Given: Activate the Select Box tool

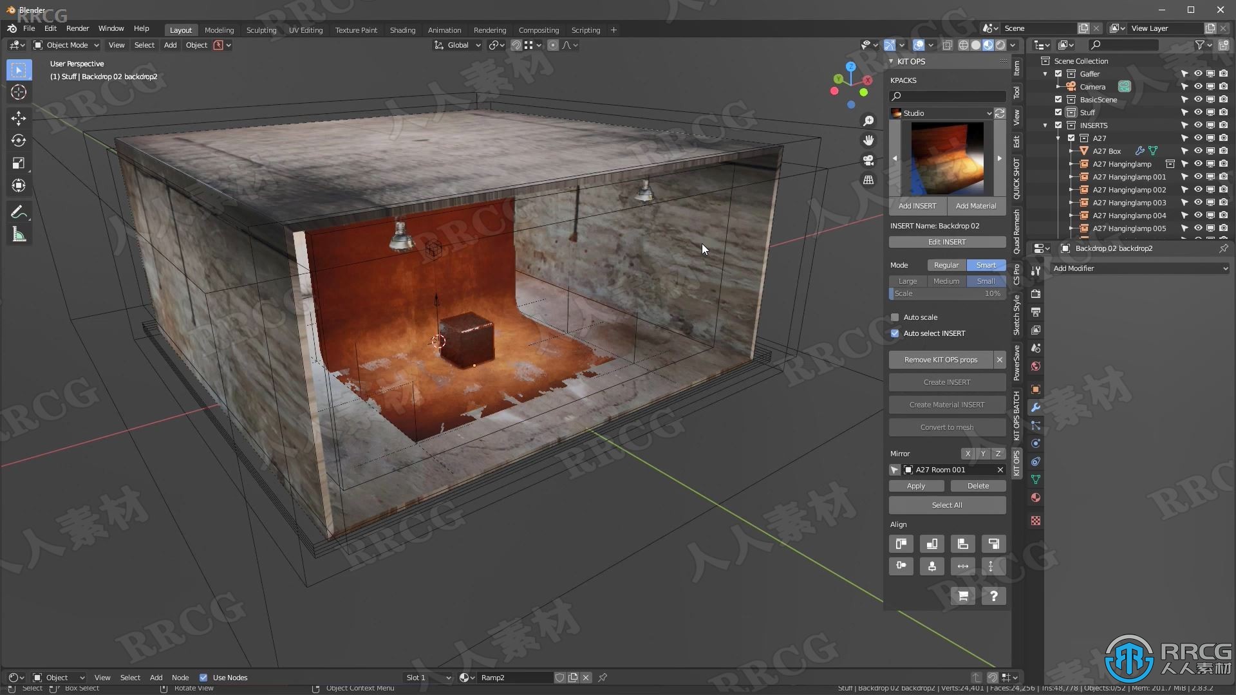Looking at the screenshot, I should point(19,69).
